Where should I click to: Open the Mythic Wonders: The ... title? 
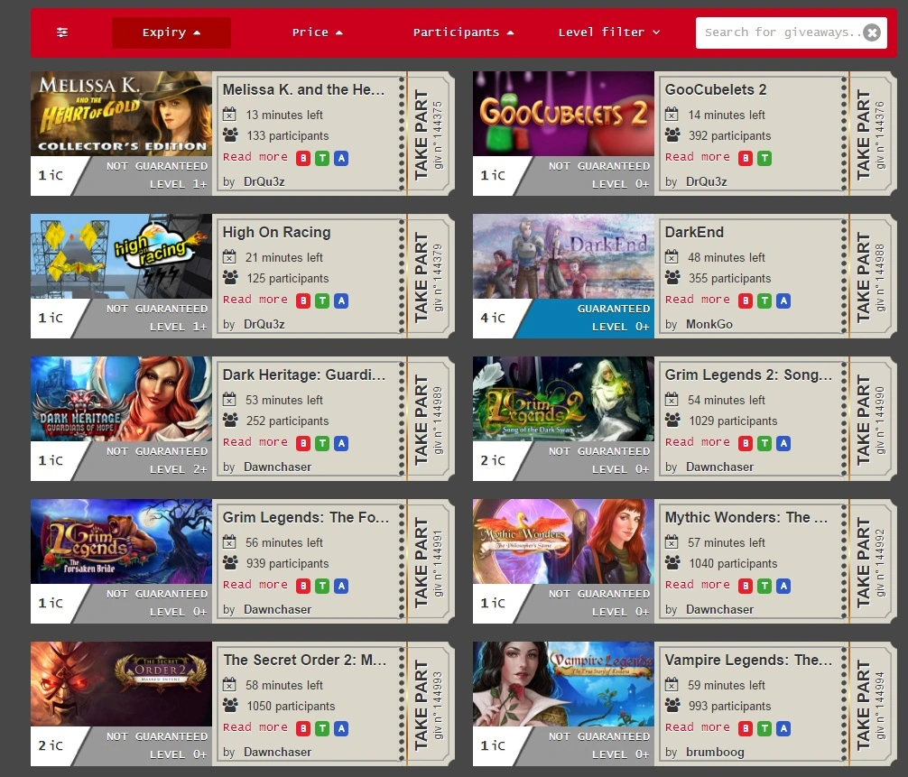(x=746, y=517)
